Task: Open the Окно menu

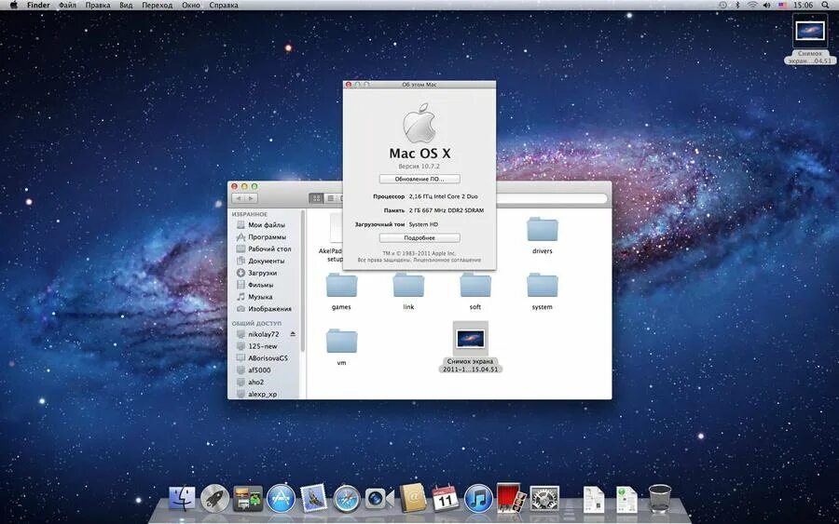Action: [x=190, y=5]
